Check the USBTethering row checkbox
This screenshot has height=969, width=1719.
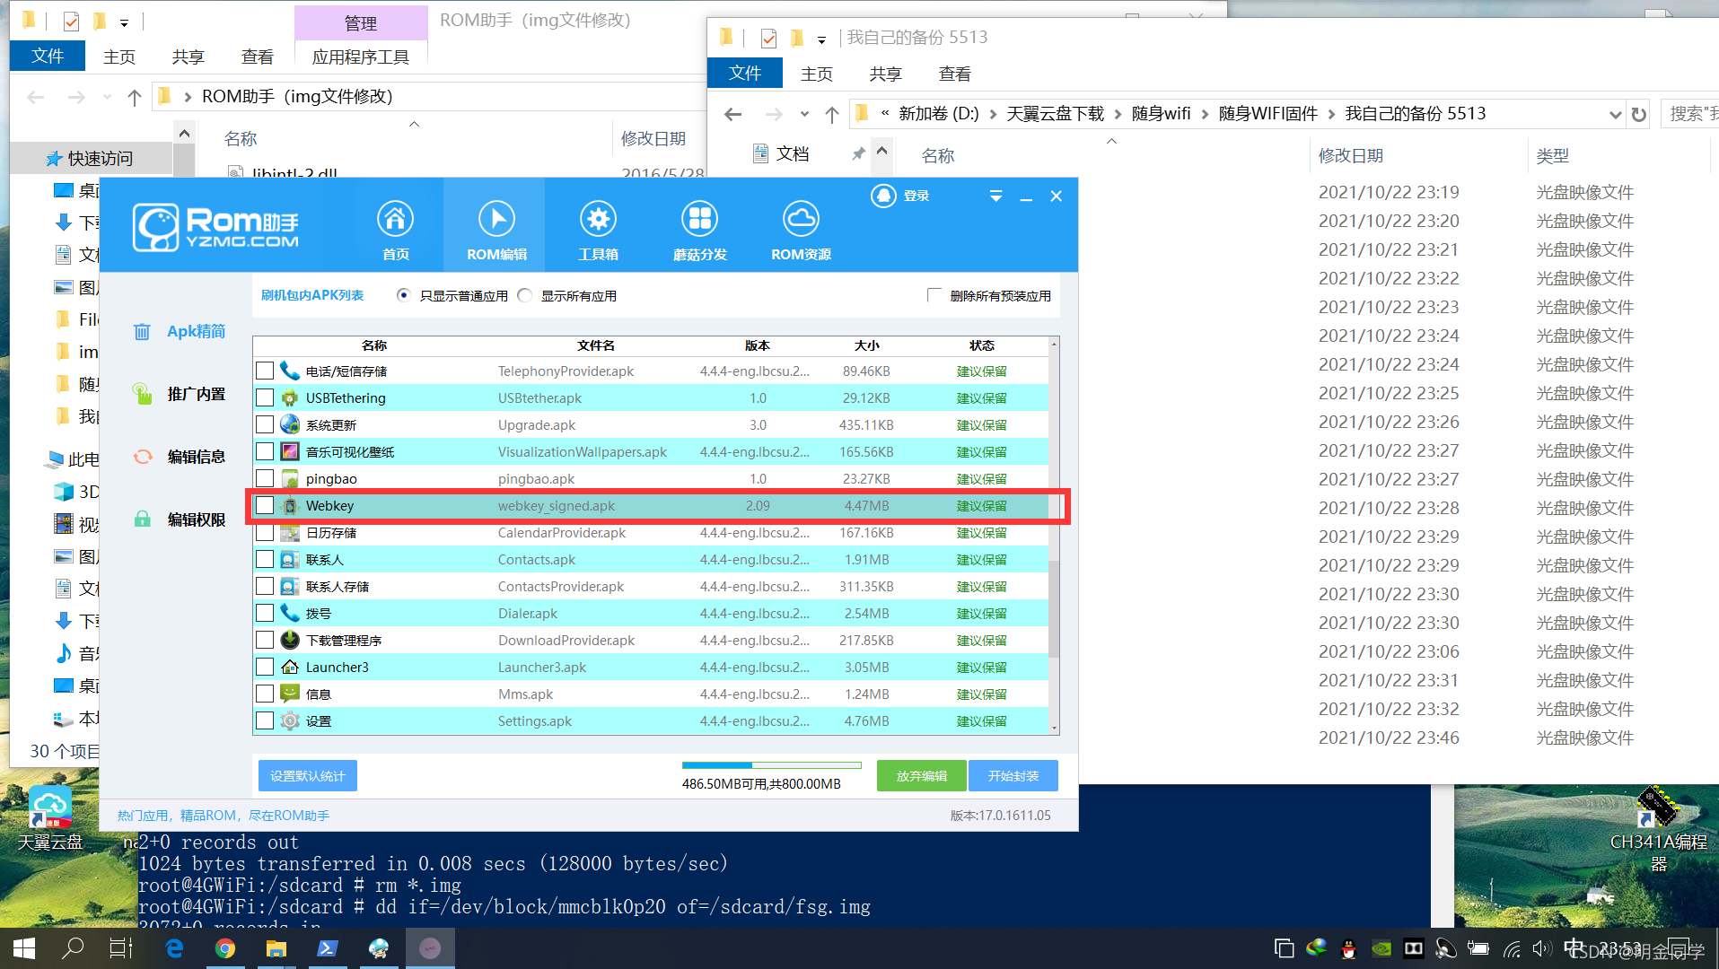(265, 397)
